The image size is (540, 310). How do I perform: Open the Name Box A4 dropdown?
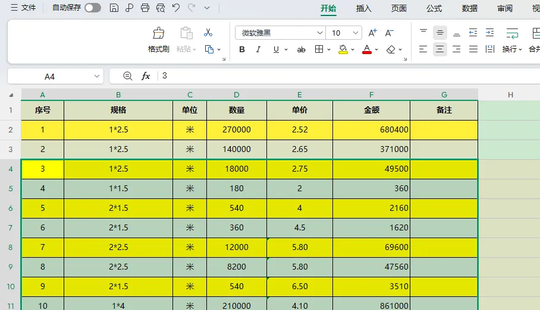pos(97,77)
